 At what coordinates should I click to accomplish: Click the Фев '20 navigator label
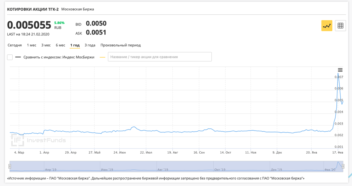point(329,169)
